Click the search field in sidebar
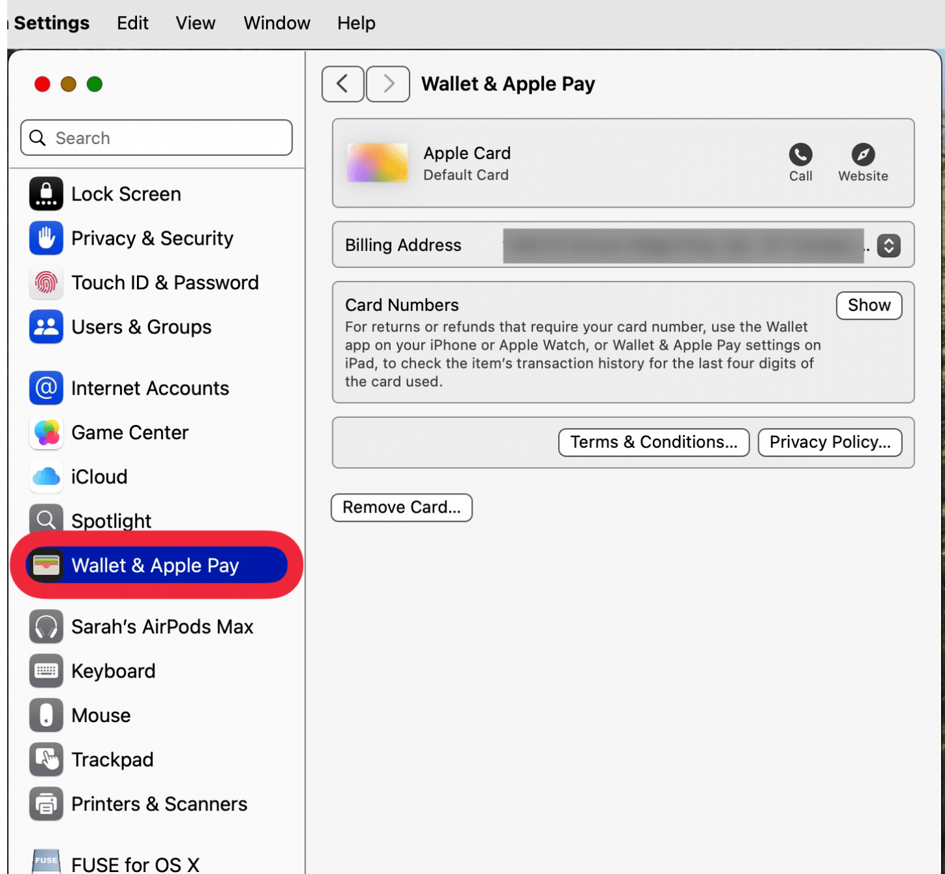Image resolution: width=945 pixels, height=874 pixels. (156, 138)
